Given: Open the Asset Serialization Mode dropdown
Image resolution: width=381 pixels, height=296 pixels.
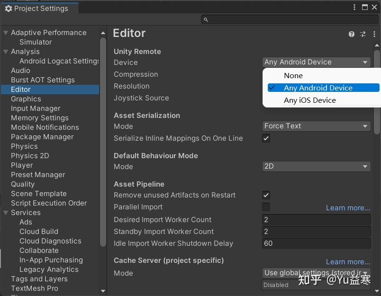Looking at the screenshot, I should 316,126.
